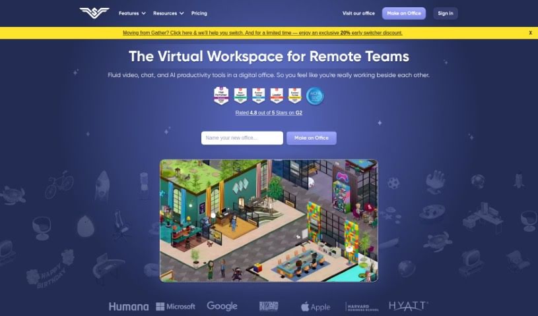Image resolution: width=538 pixels, height=316 pixels.
Task: Click the Microsoft logo
Action: click(x=176, y=306)
